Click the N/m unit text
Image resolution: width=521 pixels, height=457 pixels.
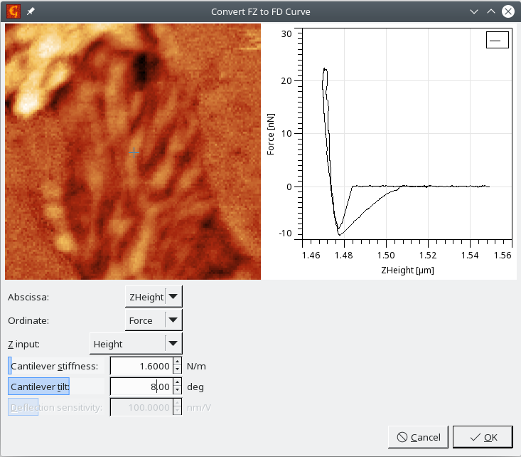coord(196,366)
